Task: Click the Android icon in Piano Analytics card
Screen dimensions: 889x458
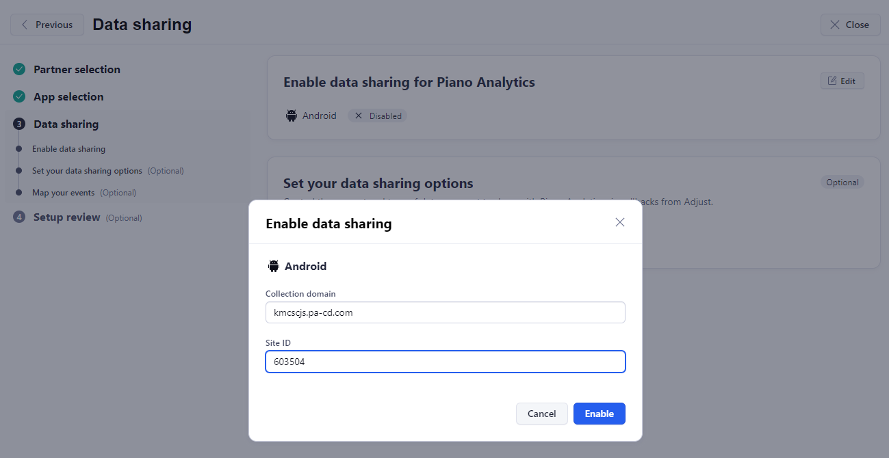Action: pyautogui.click(x=292, y=116)
